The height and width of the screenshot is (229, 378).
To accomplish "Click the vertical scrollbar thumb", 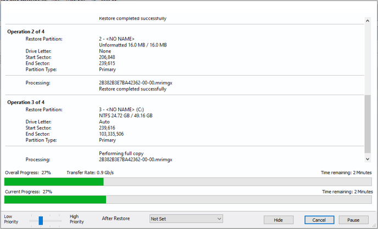I will click(x=368, y=123).
